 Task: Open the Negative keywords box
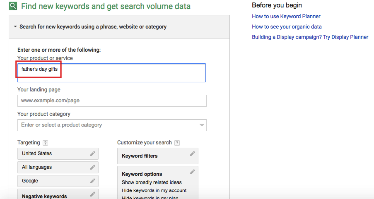[58, 194]
